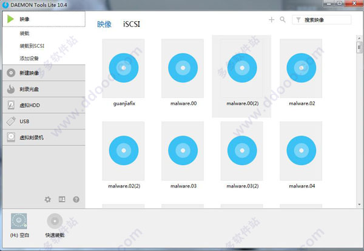Click the flame icon for 刻录光盘
The height and width of the screenshot is (251, 364).
(11, 89)
